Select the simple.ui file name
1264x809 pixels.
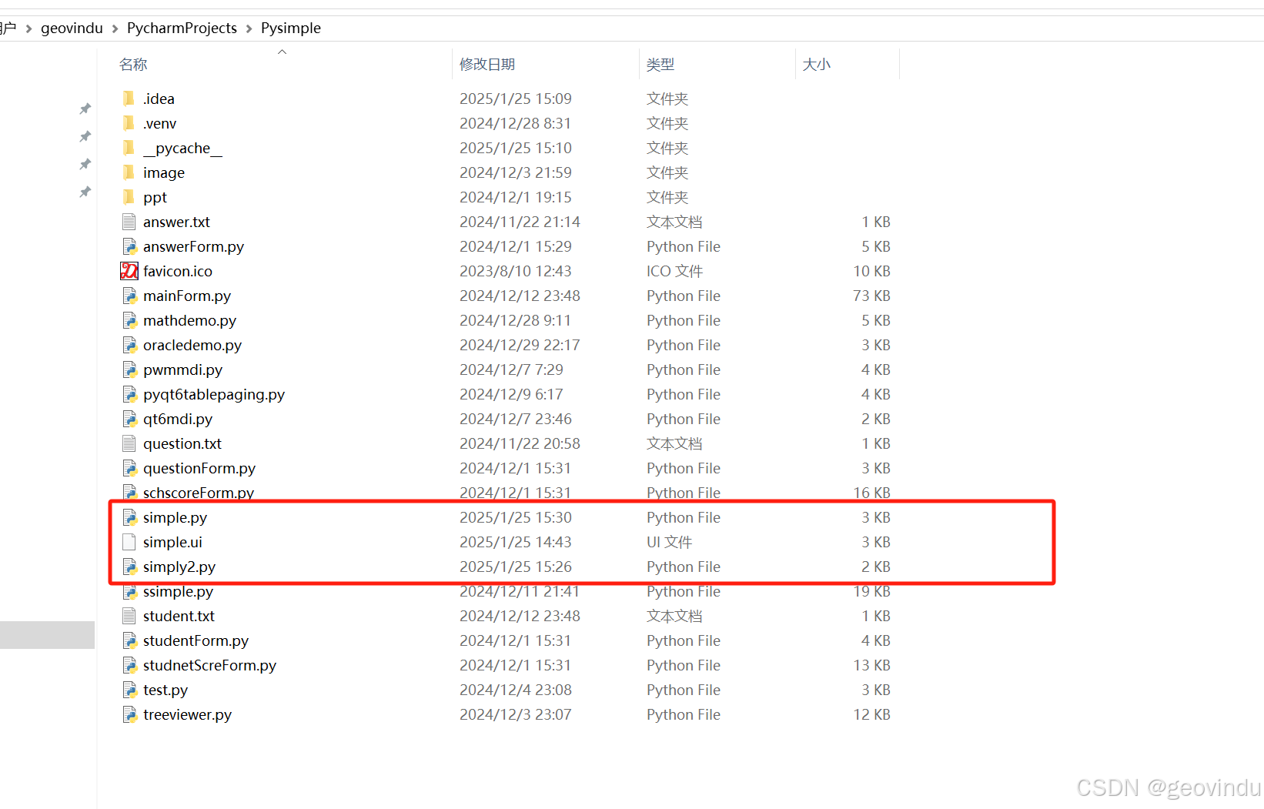[172, 542]
